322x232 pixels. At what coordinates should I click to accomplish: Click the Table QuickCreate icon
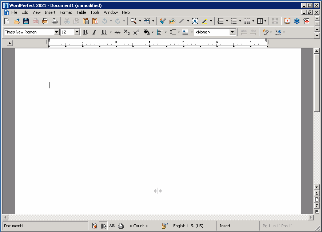[260, 21]
